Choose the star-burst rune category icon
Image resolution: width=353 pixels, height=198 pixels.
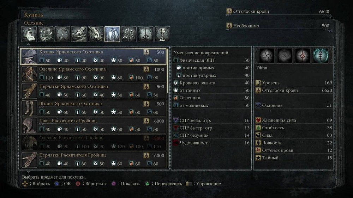pos(129,34)
